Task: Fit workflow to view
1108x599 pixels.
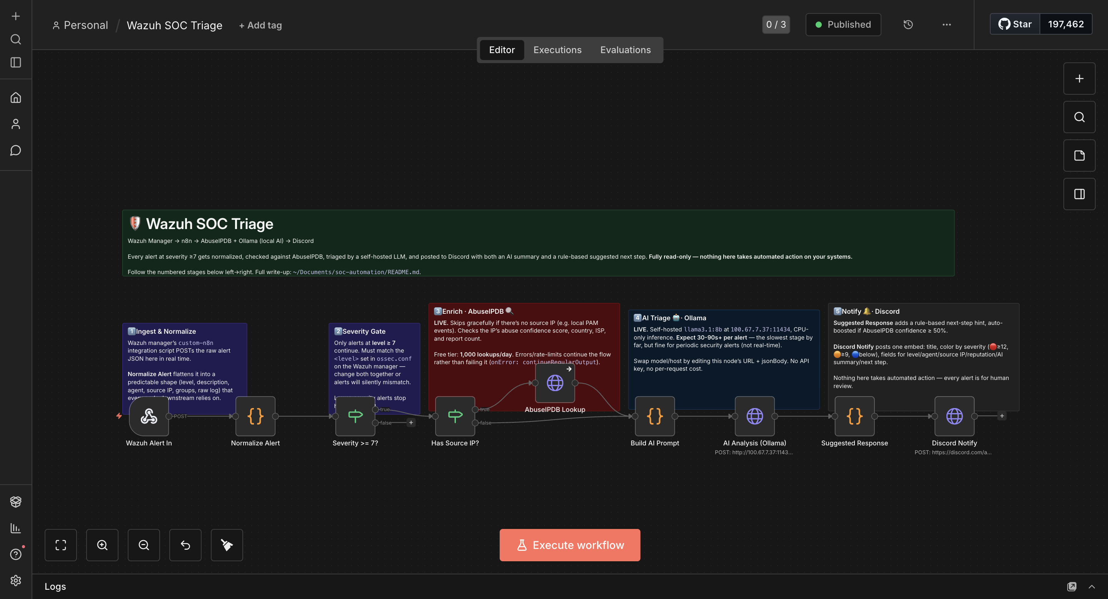Action: point(61,545)
